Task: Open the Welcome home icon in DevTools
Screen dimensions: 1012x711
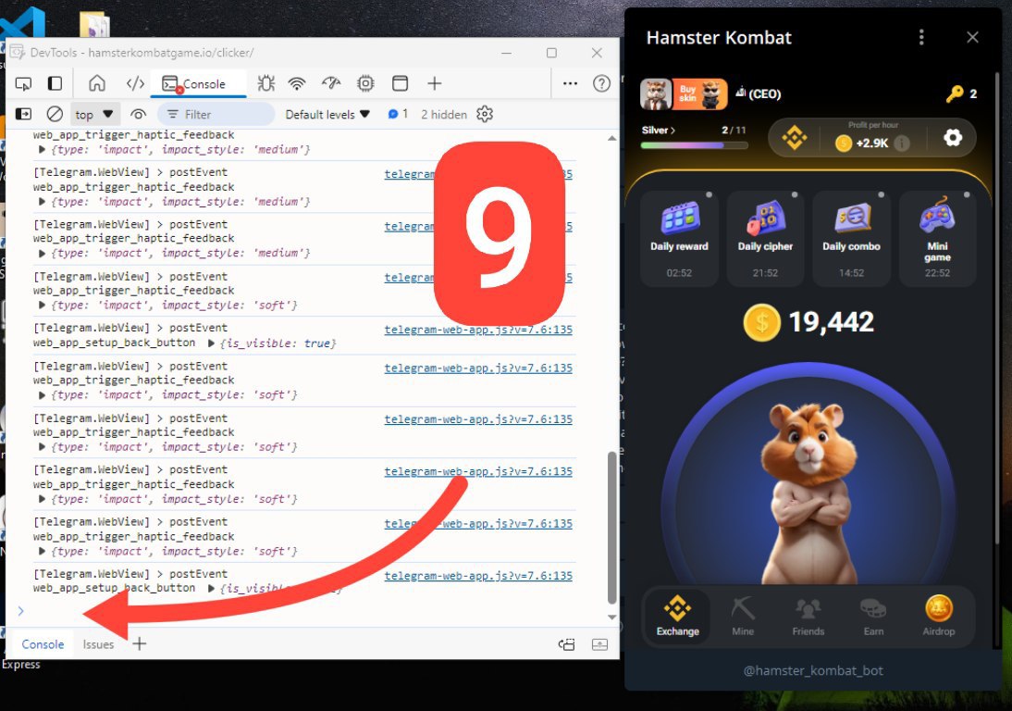Action: (x=97, y=83)
